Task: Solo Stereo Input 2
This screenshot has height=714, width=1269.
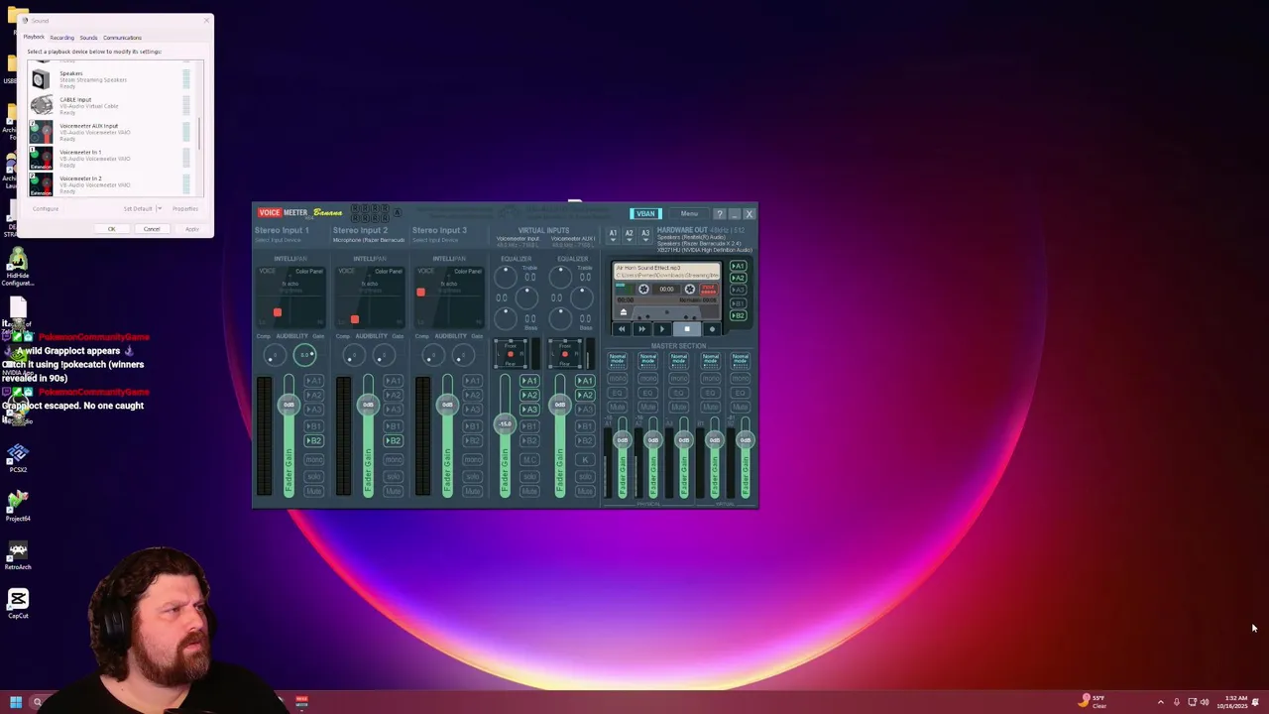Action: click(x=393, y=475)
